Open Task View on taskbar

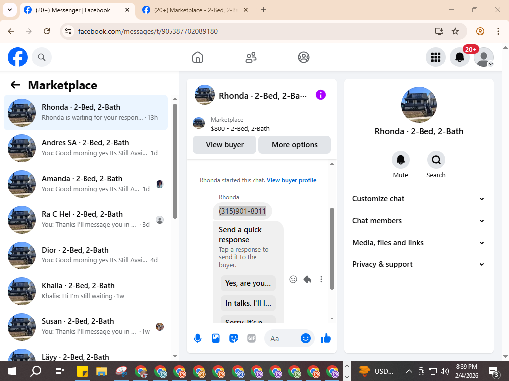tap(60, 371)
